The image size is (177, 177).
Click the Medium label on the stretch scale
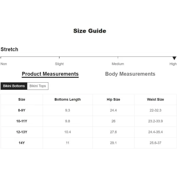(118, 64)
